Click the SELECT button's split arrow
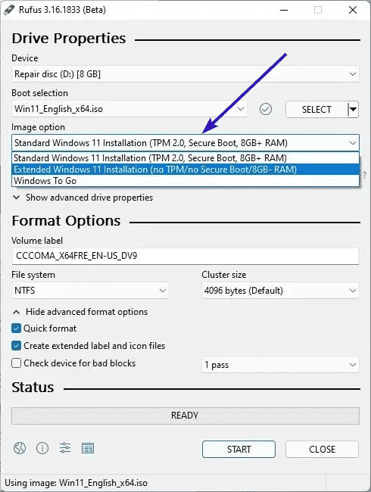The width and height of the screenshot is (371, 492). 353,109
